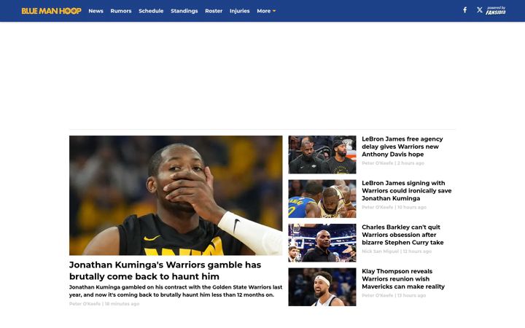Click the Klay Thompson headband thumbnail
Screen dimensions: 525x328
point(322,287)
